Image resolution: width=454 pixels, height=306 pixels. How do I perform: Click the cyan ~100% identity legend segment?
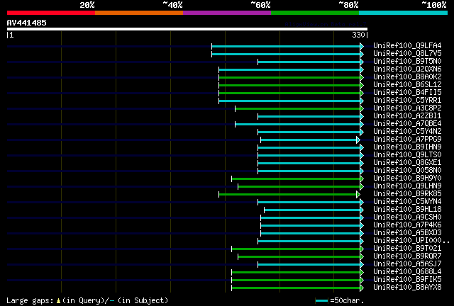[404, 13]
